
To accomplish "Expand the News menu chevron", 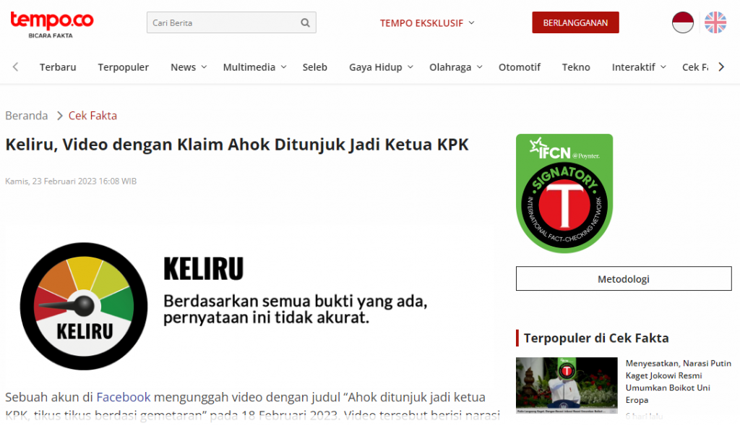I will [x=204, y=67].
